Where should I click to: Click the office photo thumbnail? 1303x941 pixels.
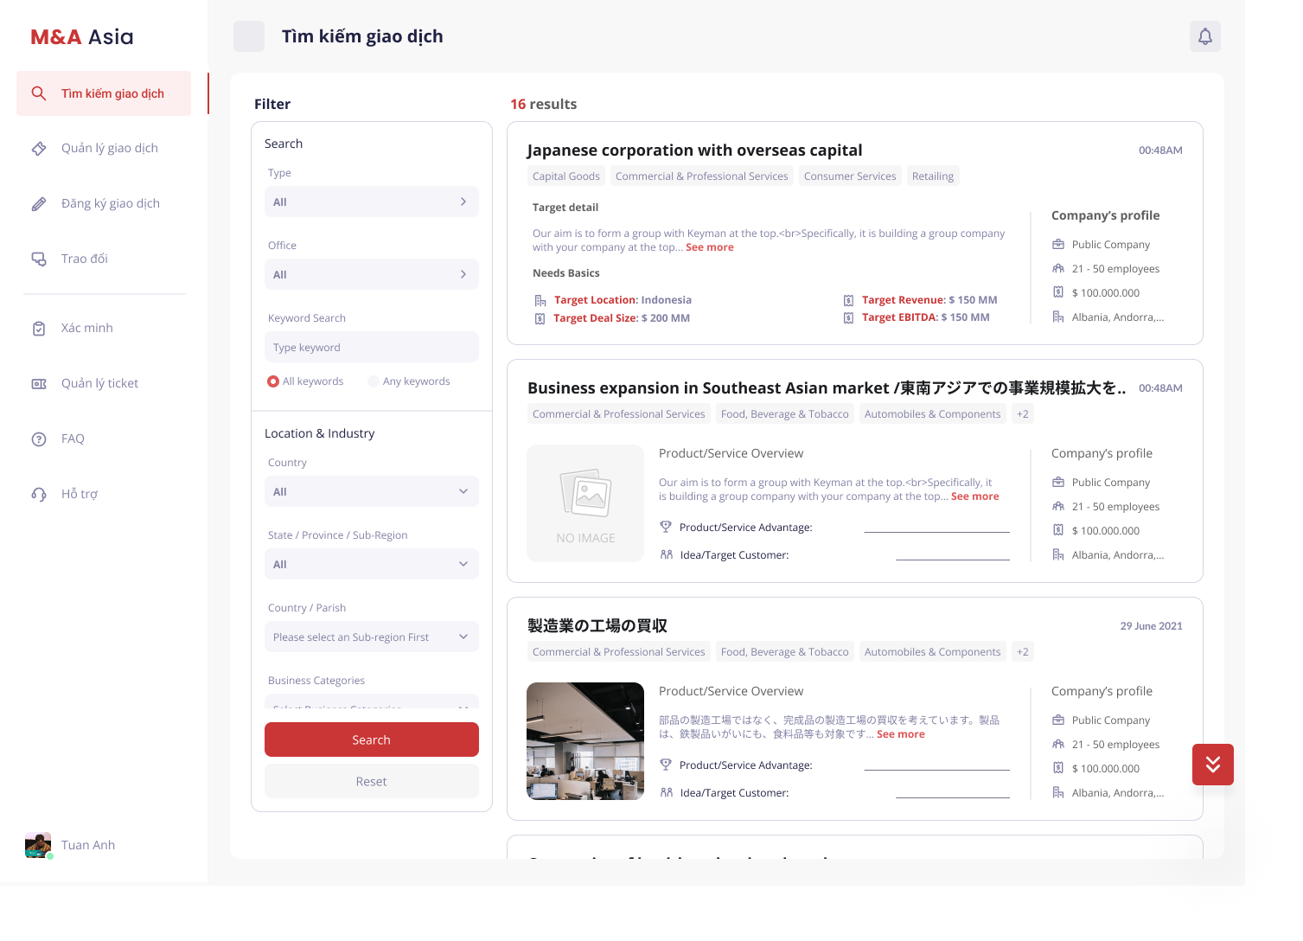point(585,741)
